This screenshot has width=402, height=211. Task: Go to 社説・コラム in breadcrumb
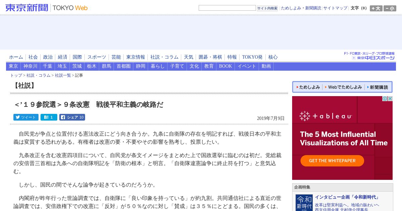[x=39, y=76]
